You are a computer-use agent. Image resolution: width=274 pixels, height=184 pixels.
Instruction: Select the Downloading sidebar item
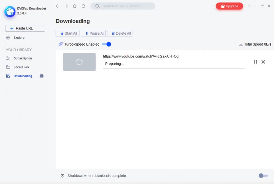[19, 76]
